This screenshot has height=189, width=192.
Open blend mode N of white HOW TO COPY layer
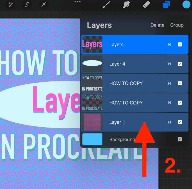coord(169,83)
